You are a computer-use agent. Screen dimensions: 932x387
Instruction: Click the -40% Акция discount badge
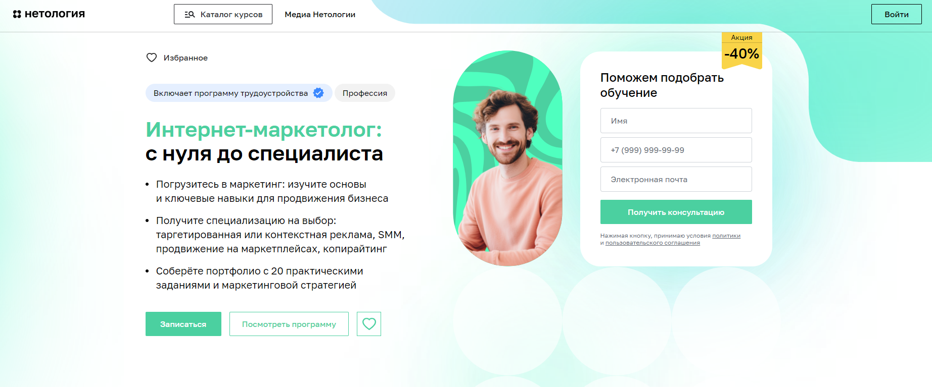pyautogui.click(x=741, y=50)
